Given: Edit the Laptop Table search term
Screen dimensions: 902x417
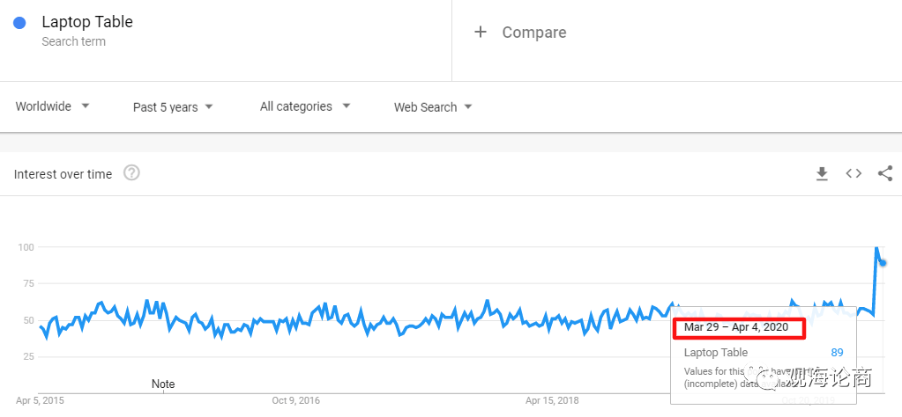Looking at the screenshot, I should pyautogui.click(x=87, y=22).
